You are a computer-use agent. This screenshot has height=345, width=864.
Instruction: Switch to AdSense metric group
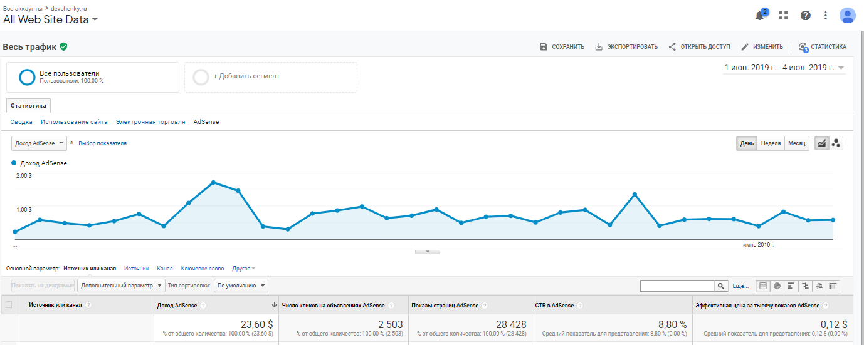206,122
